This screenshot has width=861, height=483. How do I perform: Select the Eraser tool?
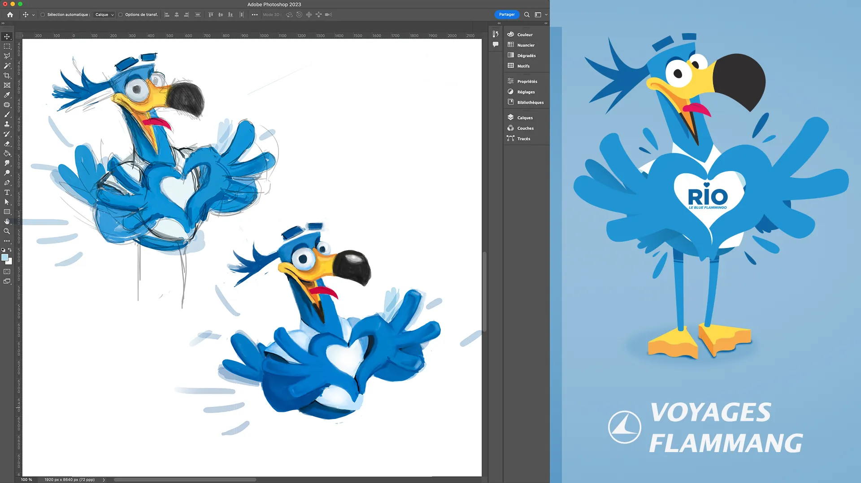[x=7, y=144]
